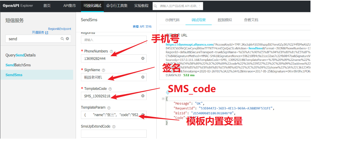Click the search magnifier icon in top bar
This screenshot has width=343, height=143.
pos(155,6)
